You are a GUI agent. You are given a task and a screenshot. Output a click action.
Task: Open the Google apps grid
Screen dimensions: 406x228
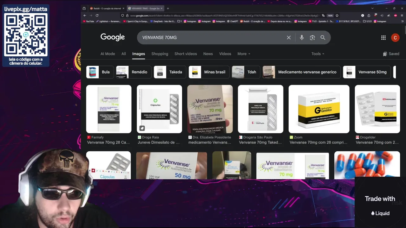pyautogui.click(x=383, y=38)
